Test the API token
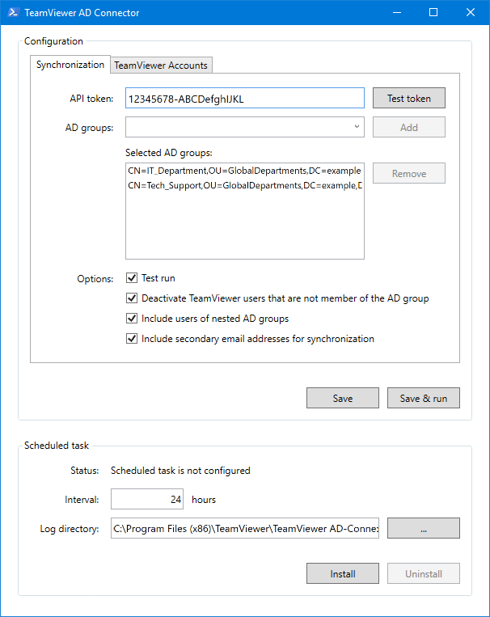This screenshot has height=617, width=490. [409, 98]
